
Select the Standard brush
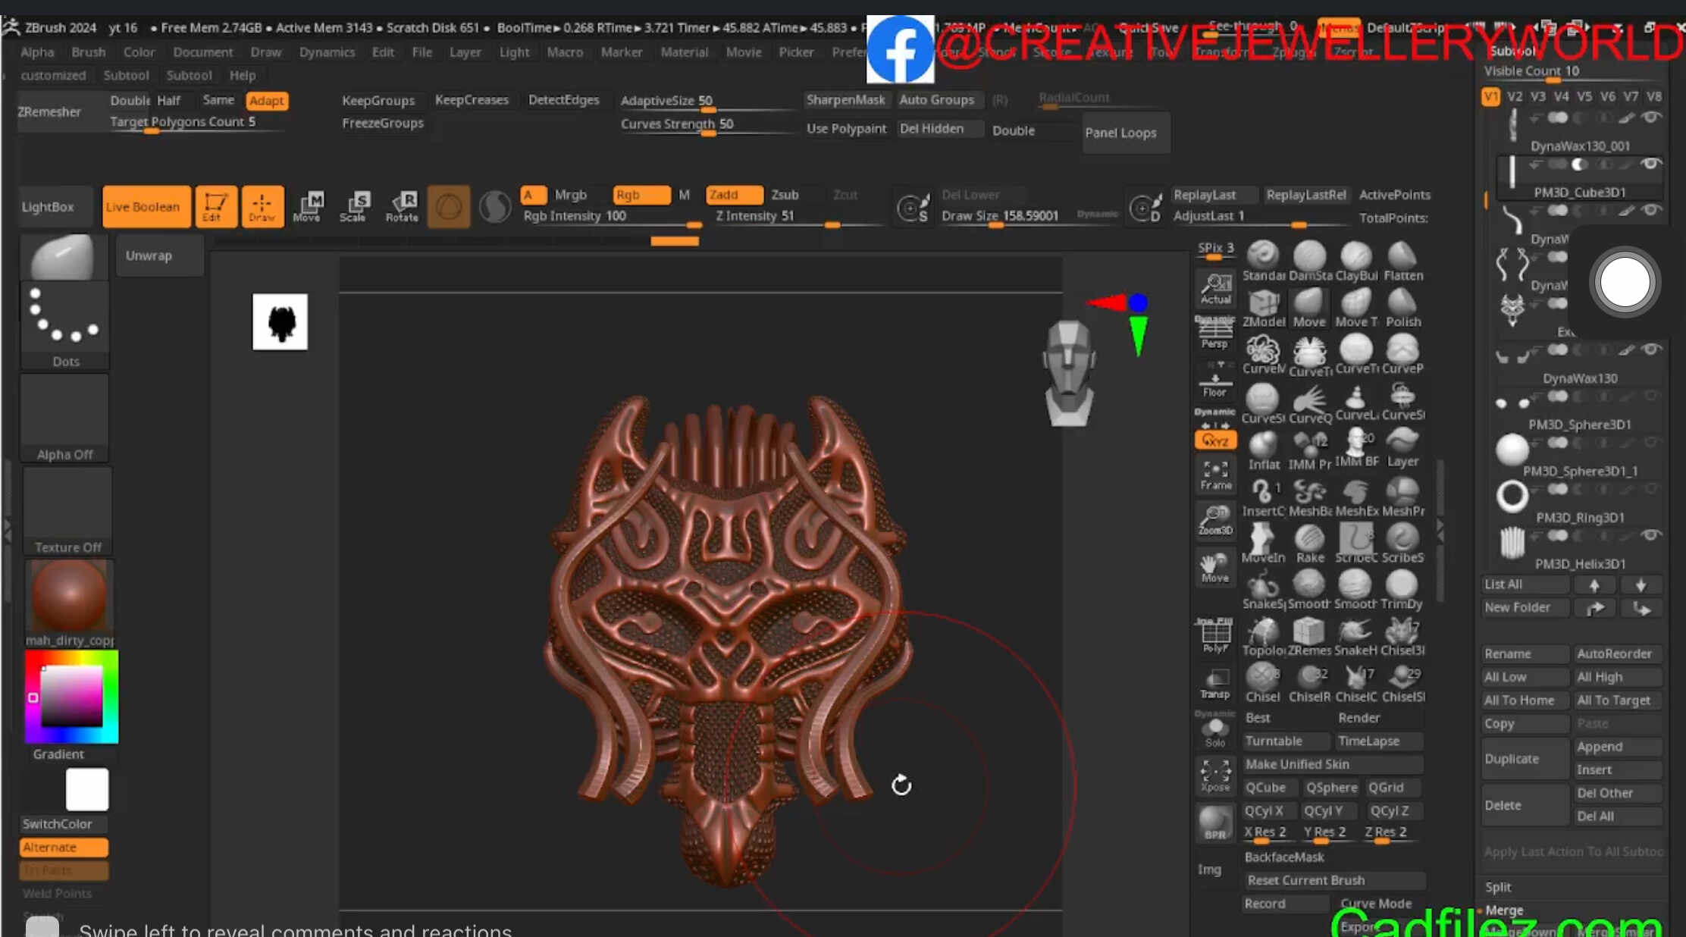(1262, 256)
